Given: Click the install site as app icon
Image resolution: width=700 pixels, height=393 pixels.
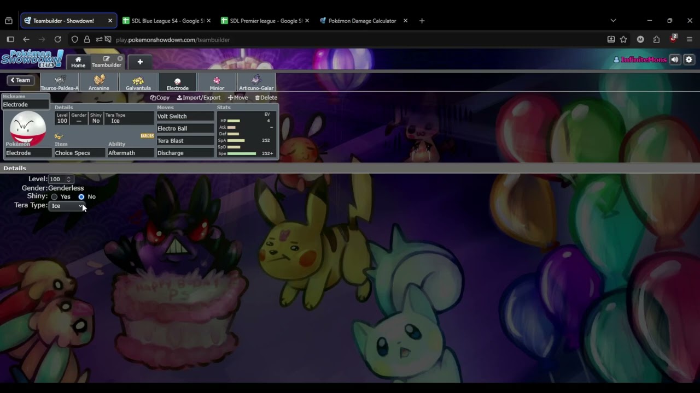Looking at the screenshot, I should click(611, 39).
